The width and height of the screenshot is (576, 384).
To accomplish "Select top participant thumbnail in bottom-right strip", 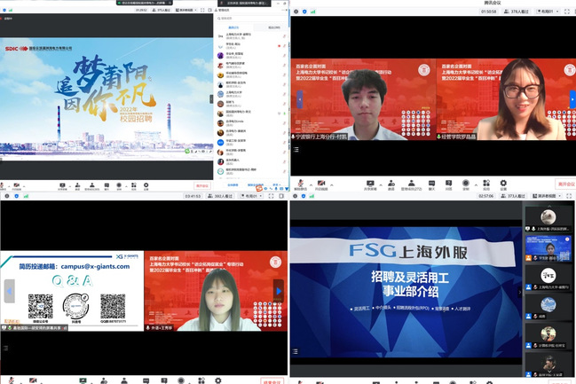I will pyautogui.click(x=548, y=219).
